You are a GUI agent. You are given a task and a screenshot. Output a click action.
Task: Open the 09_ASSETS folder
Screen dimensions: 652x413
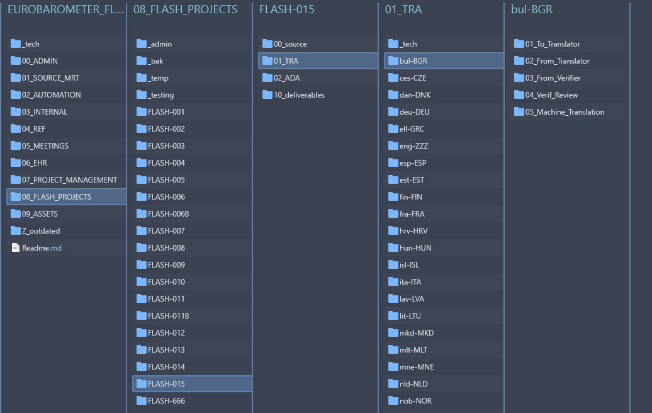point(67,214)
